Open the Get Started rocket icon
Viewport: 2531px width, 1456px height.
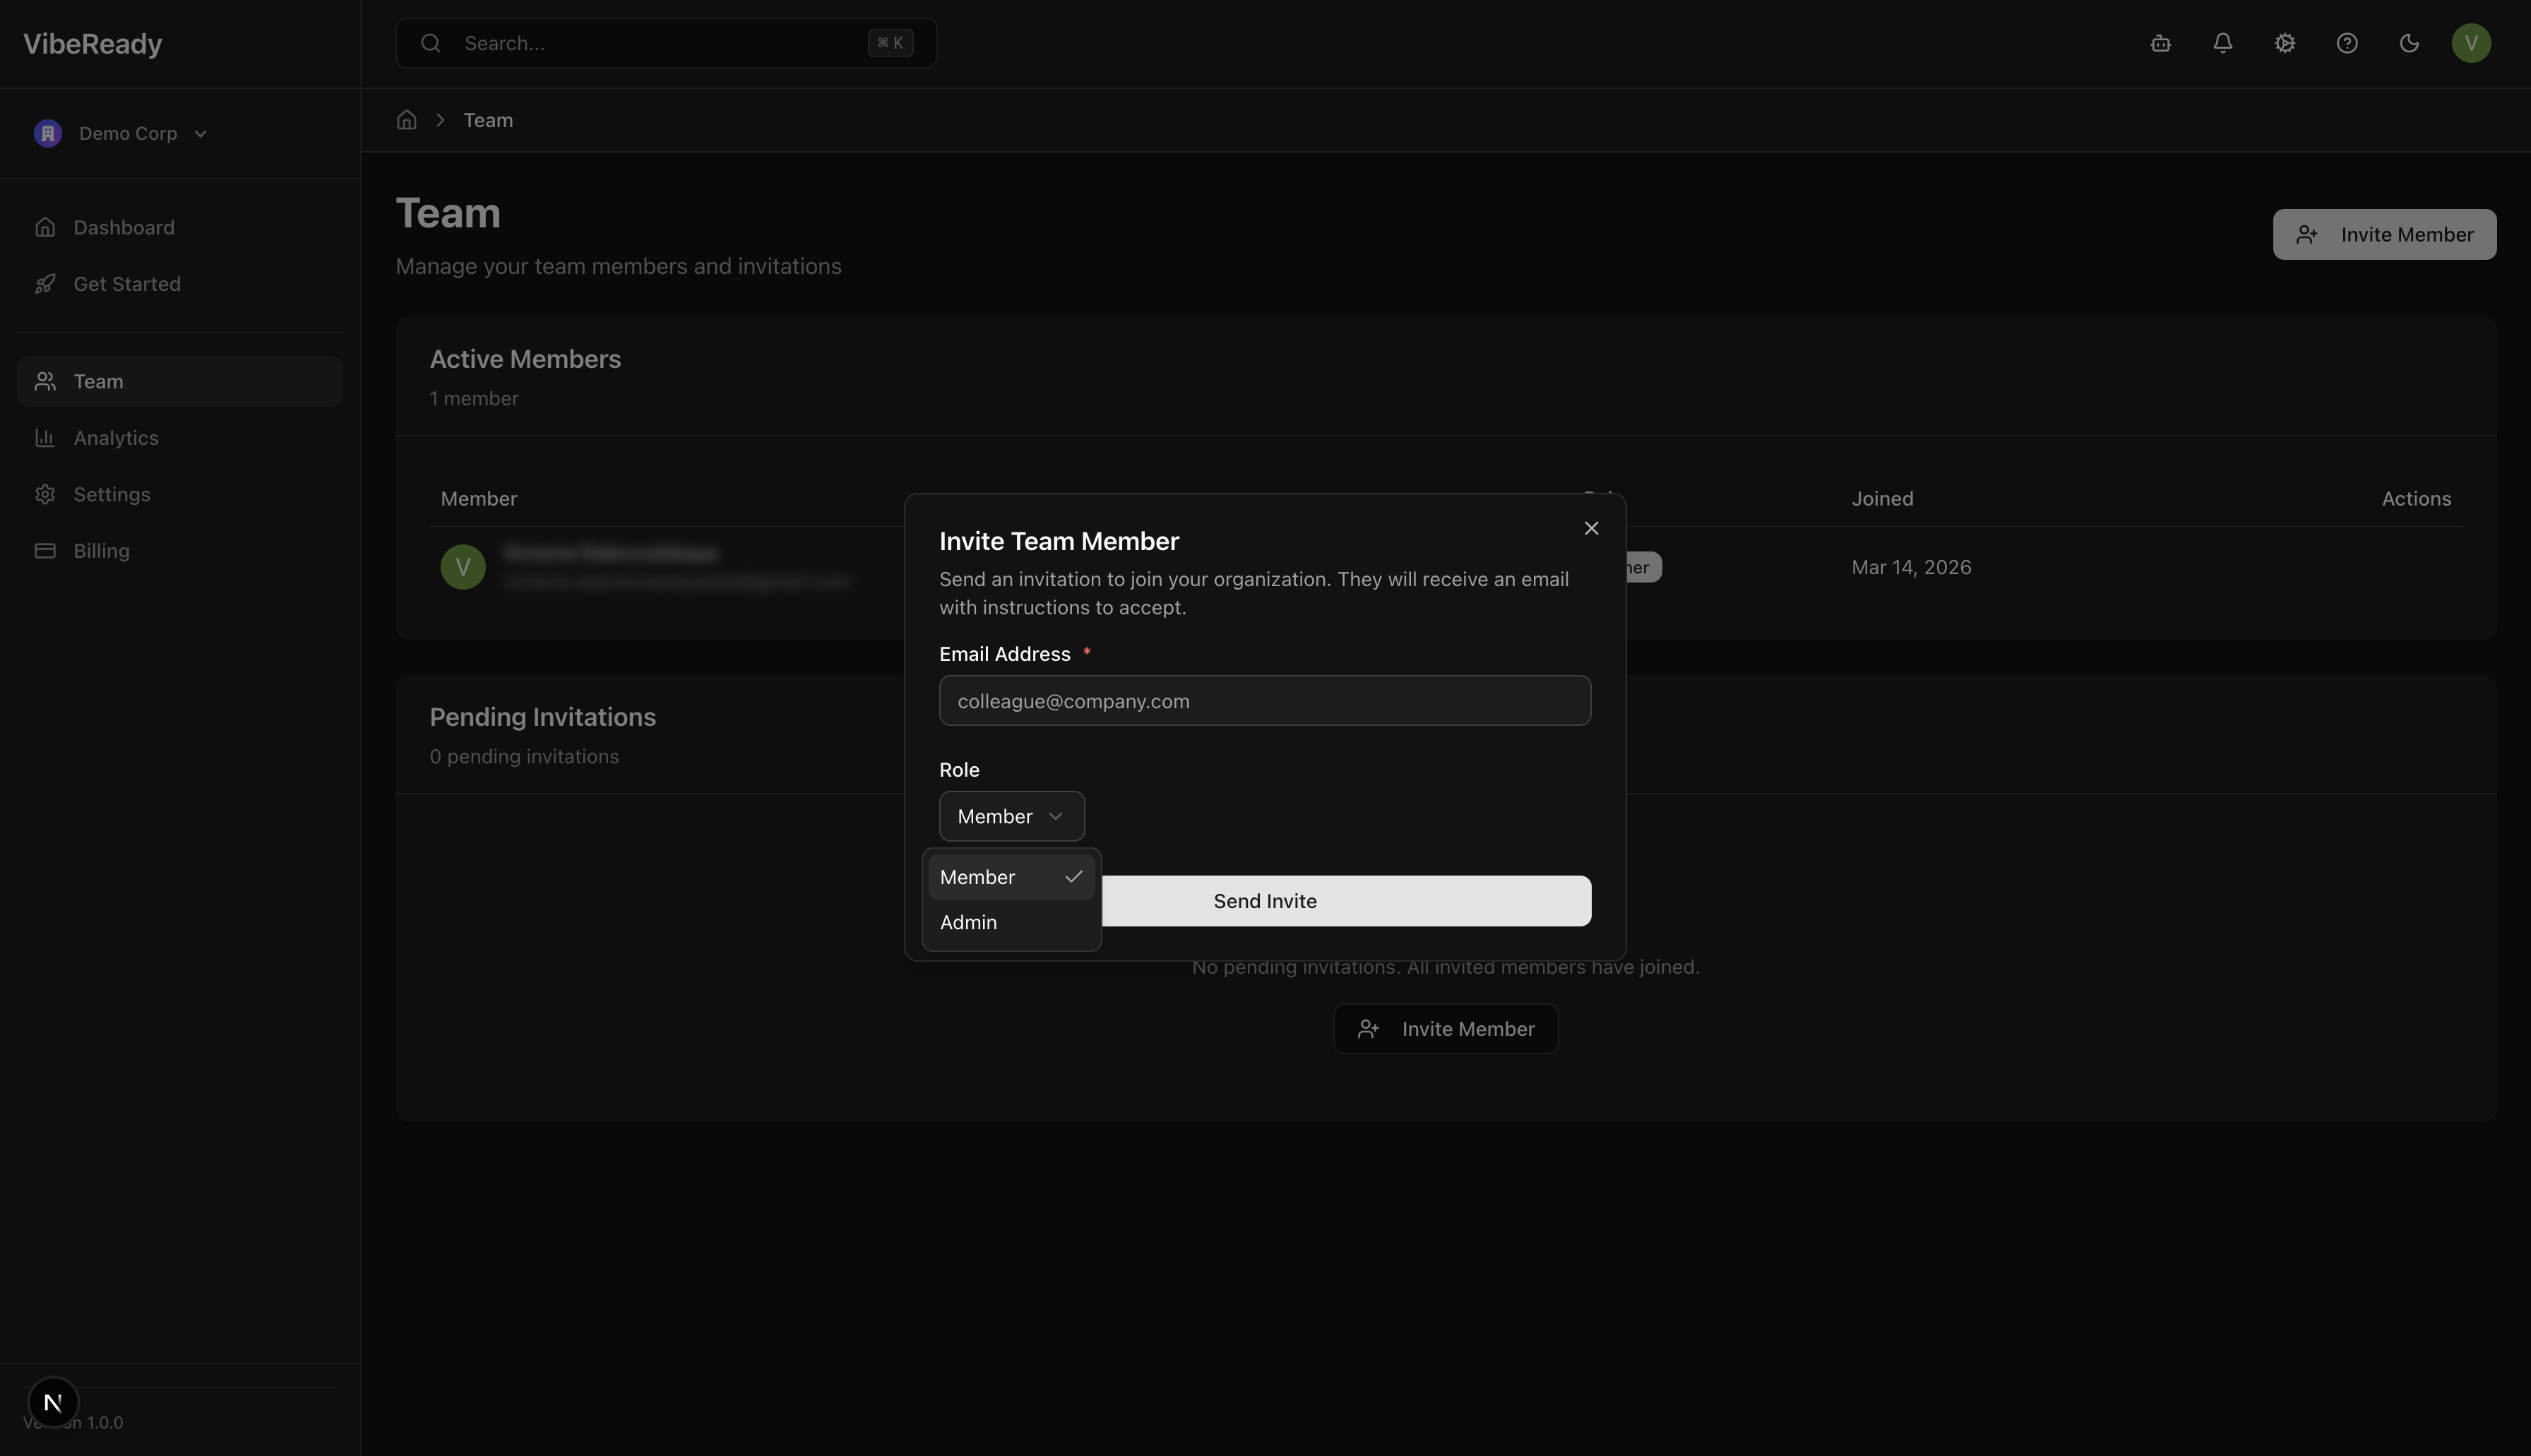pos(46,283)
